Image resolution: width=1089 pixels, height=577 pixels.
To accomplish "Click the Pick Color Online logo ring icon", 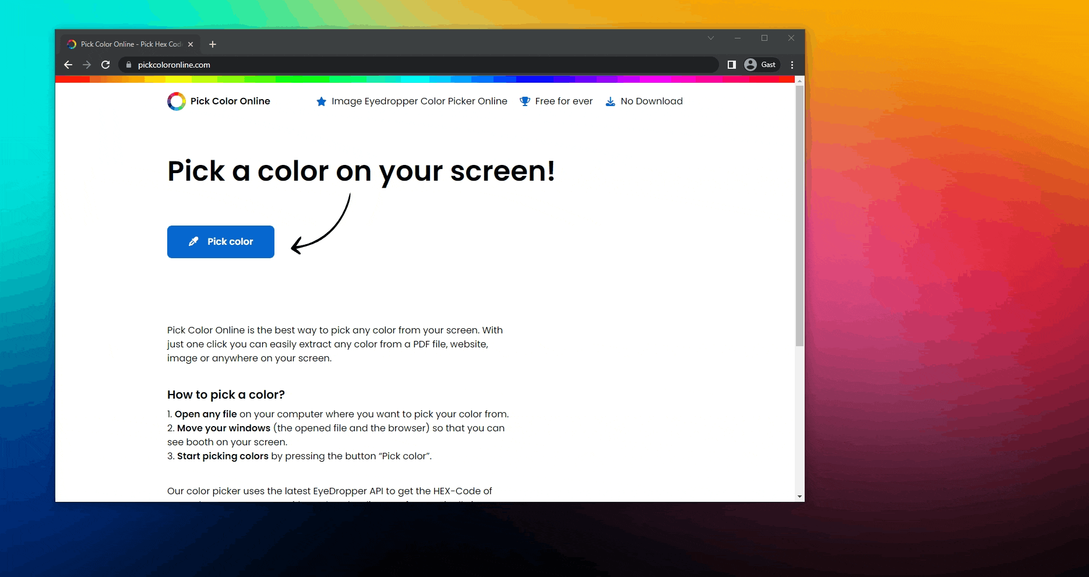I will (x=177, y=101).
